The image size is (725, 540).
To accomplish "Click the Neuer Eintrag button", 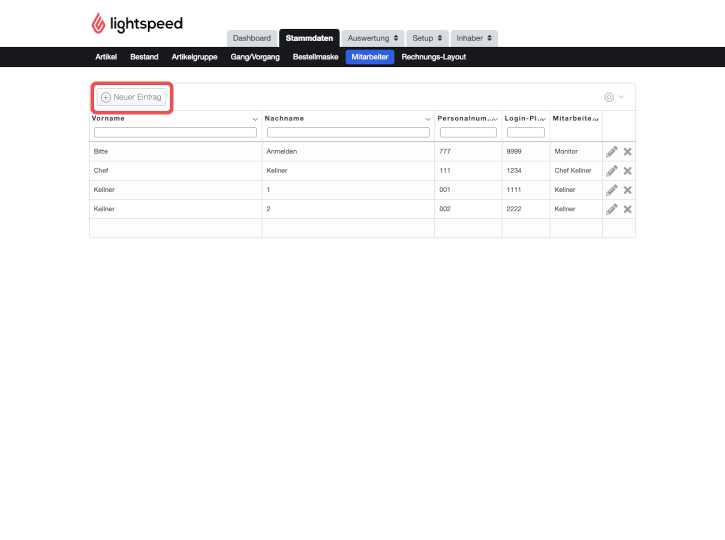I will 131,97.
